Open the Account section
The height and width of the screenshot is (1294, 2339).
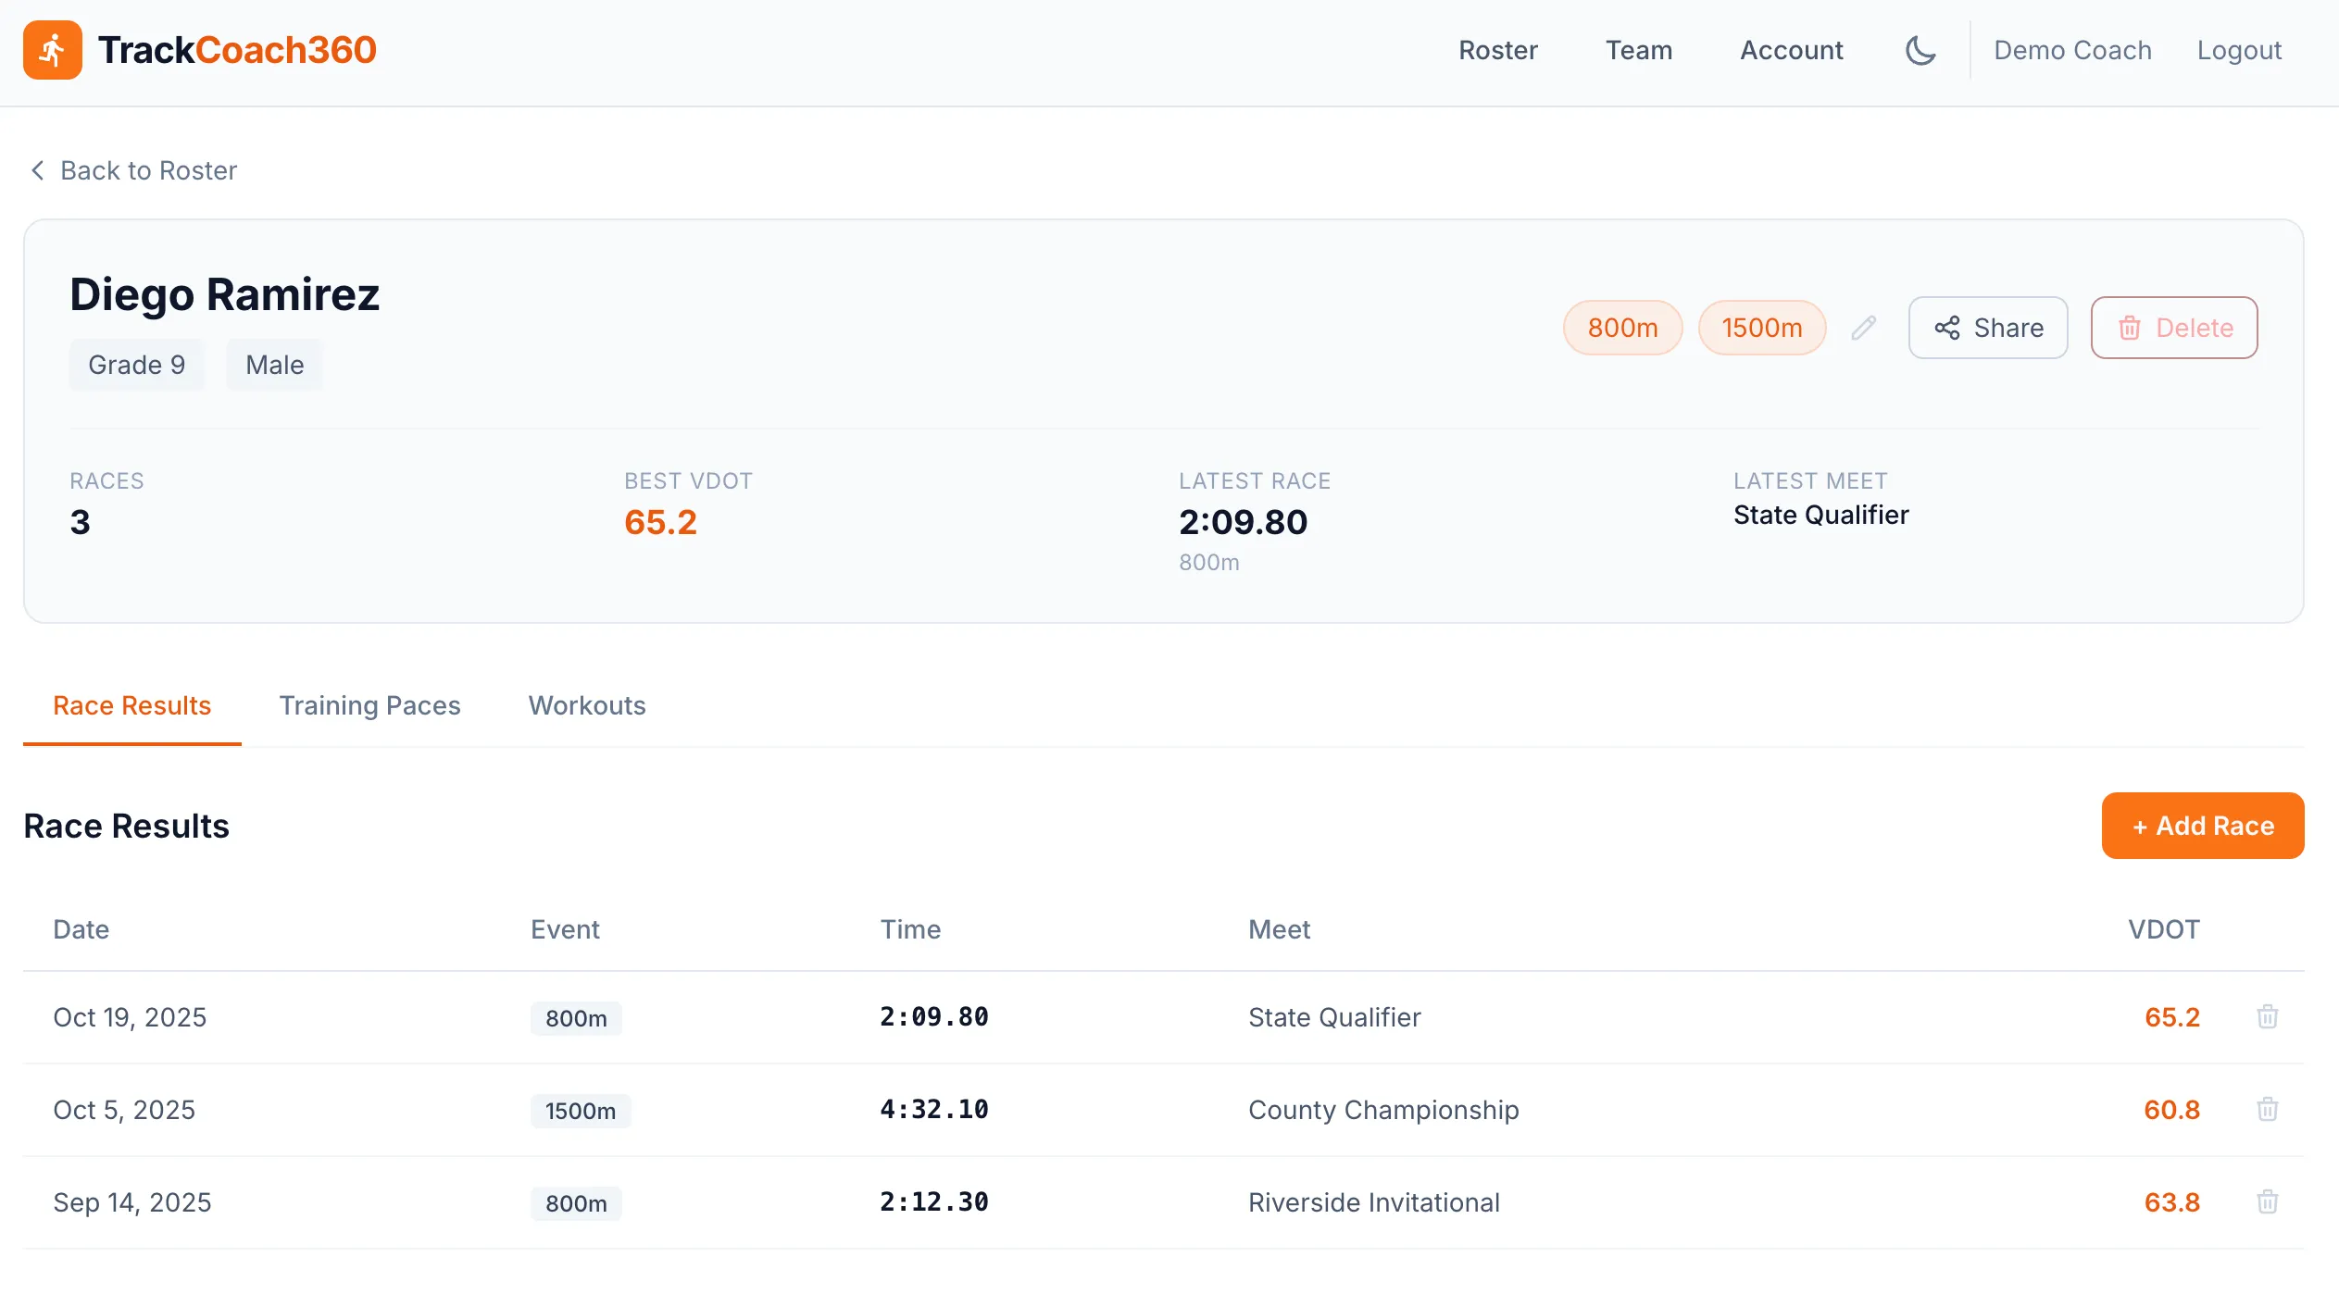tap(1791, 50)
